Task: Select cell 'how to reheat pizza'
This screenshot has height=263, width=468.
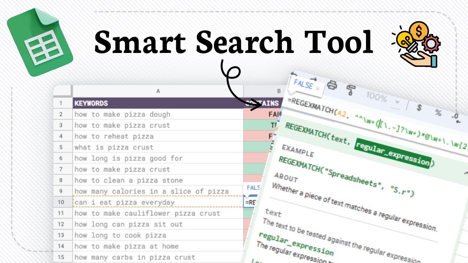Action: (x=158, y=136)
